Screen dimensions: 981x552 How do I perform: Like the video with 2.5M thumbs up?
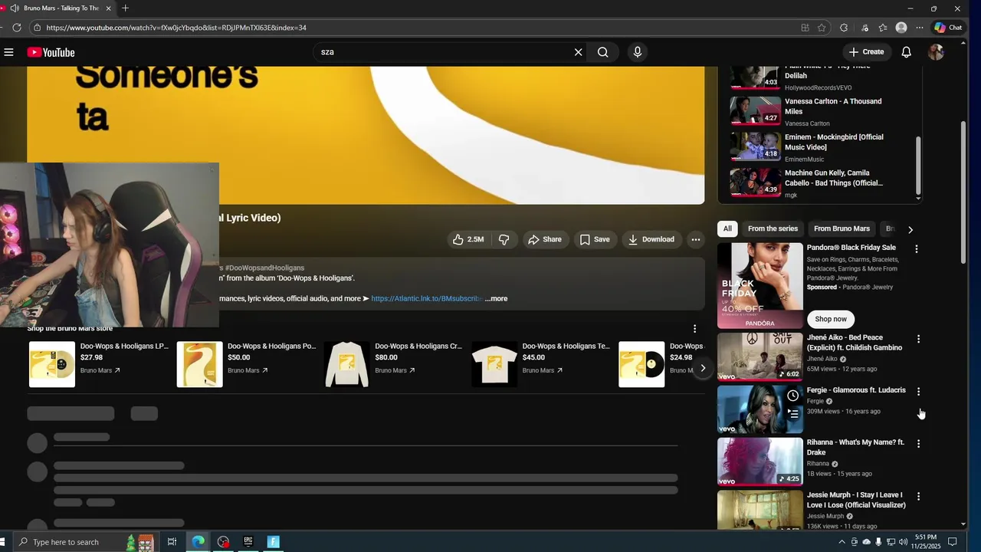pos(468,239)
